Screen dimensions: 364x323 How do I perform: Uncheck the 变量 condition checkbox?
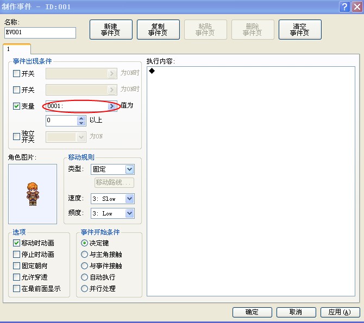pos(16,106)
